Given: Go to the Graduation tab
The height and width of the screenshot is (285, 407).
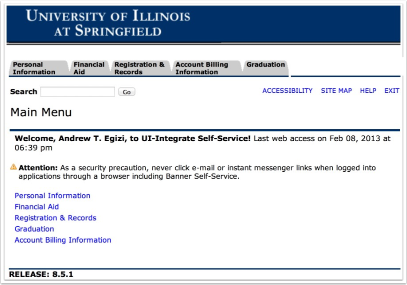Looking at the screenshot, I should tap(265, 68).
